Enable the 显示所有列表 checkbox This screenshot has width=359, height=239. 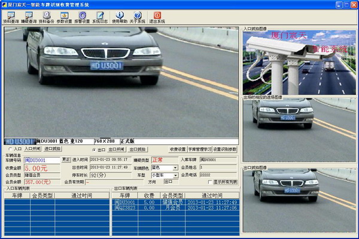210,182
